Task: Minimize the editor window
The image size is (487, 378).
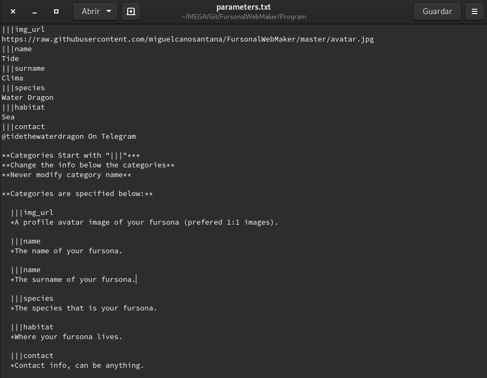Action: [x=35, y=11]
